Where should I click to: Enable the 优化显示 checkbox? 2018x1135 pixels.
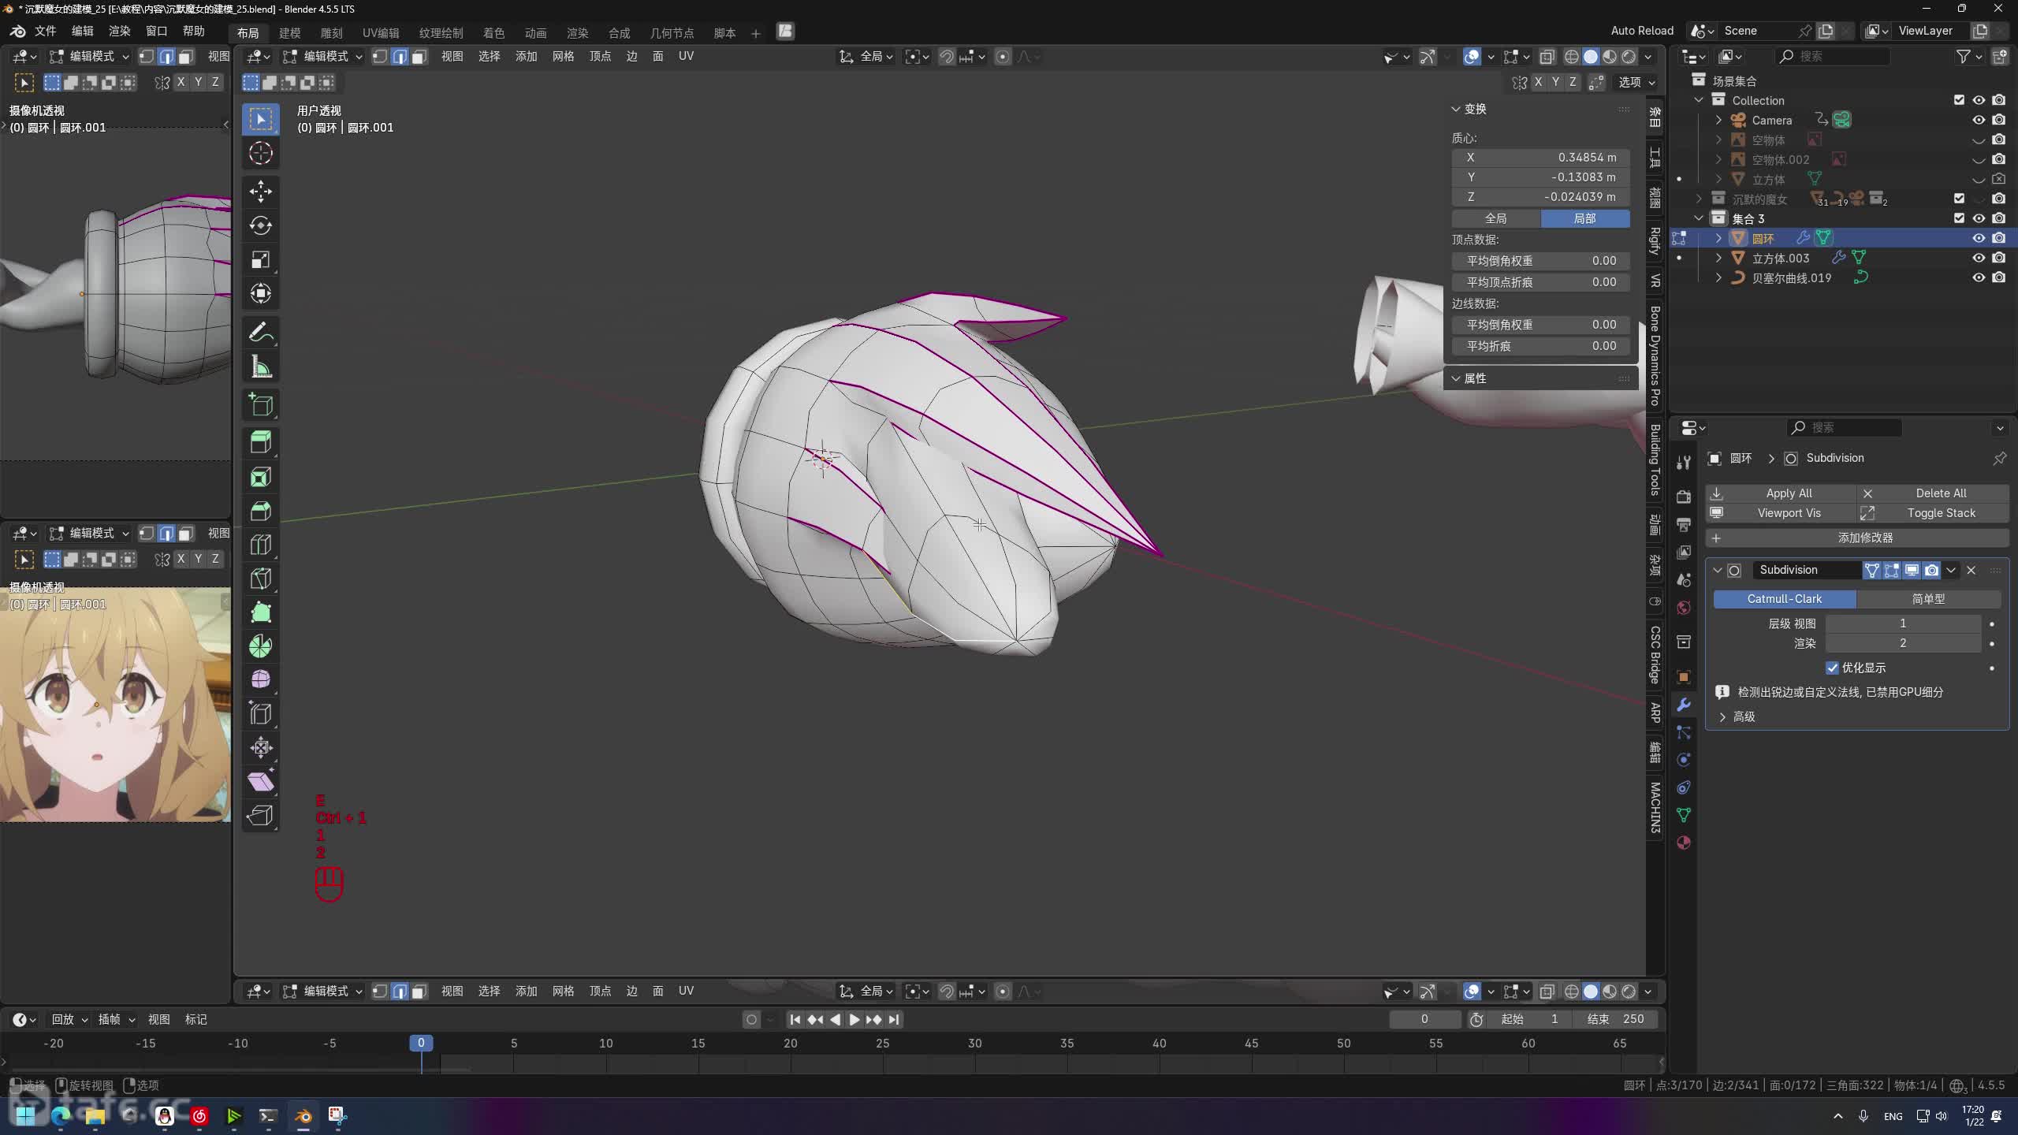point(1833,668)
